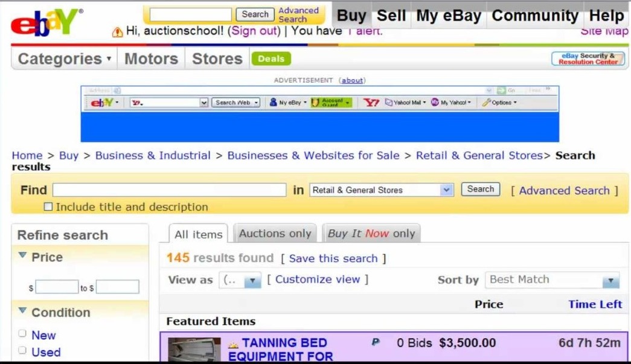Check the Used condition checkbox
Image resolution: width=631 pixels, height=364 pixels.
pyautogui.click(x=22, y=351)
